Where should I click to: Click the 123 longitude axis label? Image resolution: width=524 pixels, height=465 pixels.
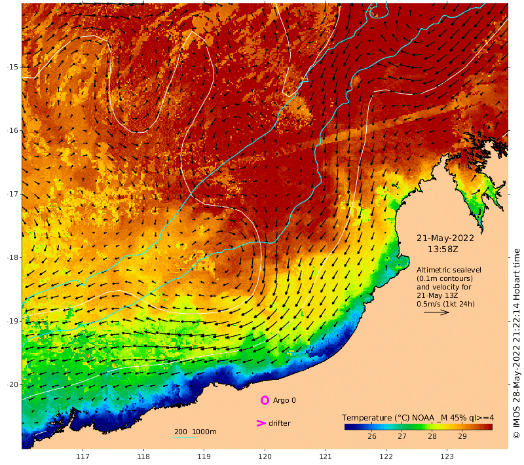(x=447, y=456)
